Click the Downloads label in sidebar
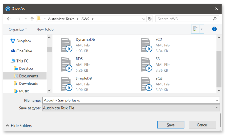The height and width of the screenshot is (136, 227). tap(28, 84)
